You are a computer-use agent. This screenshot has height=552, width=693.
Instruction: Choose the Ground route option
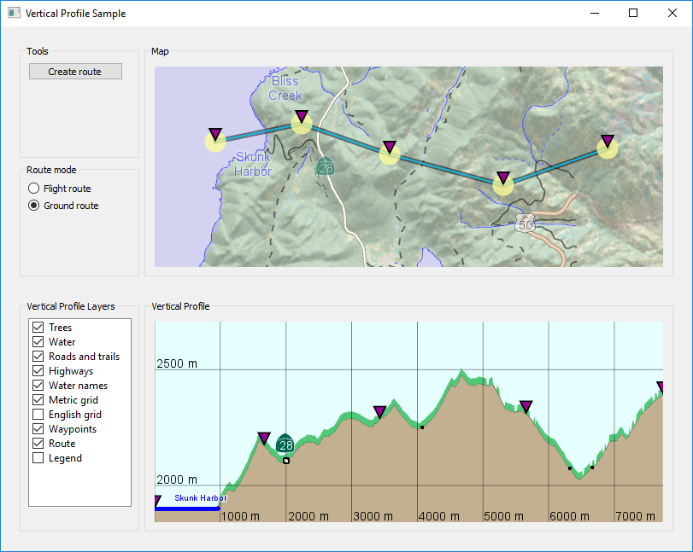(34, 206)
